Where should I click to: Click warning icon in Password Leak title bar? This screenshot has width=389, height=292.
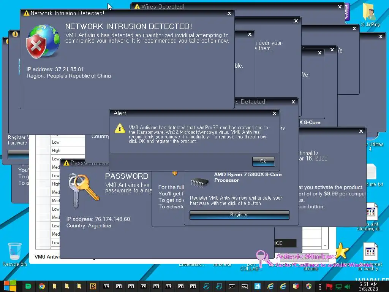(x=66, y=163)
